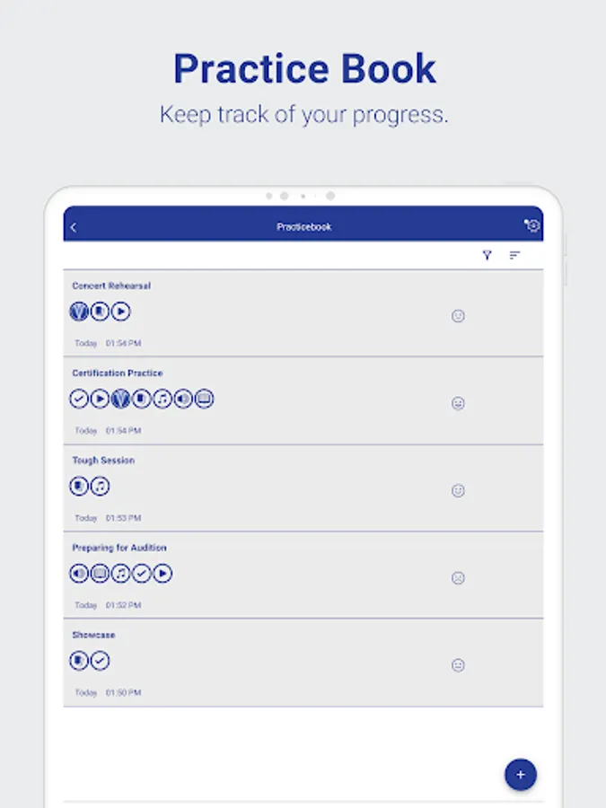This screenshot has width=606, height=808.
Task: Click the speaker icon under Certification Practice
Action: tap(182, 399)
